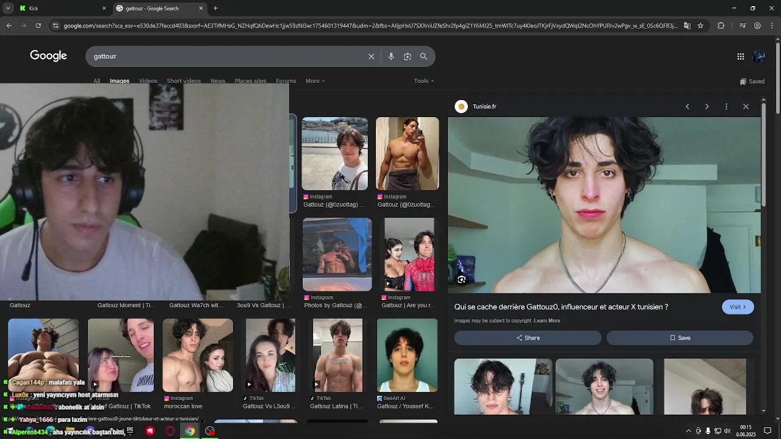Open the Instagram shirtless mirror selfie thumbnail

[407, 154]
